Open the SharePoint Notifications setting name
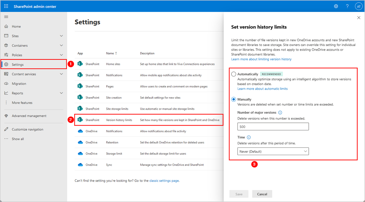 point(114,75)
